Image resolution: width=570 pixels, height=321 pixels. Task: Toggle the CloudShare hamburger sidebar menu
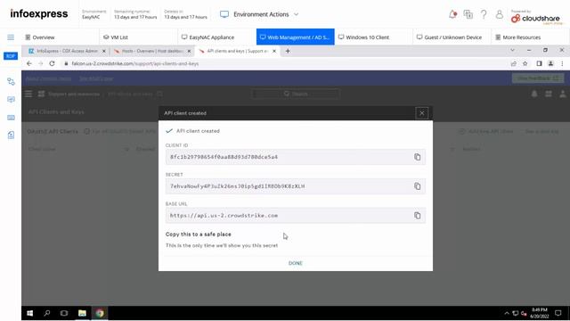click(x=11, y=37)
